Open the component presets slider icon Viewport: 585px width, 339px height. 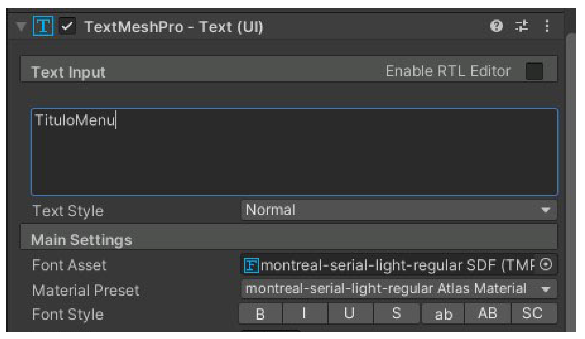click(522, 26)
